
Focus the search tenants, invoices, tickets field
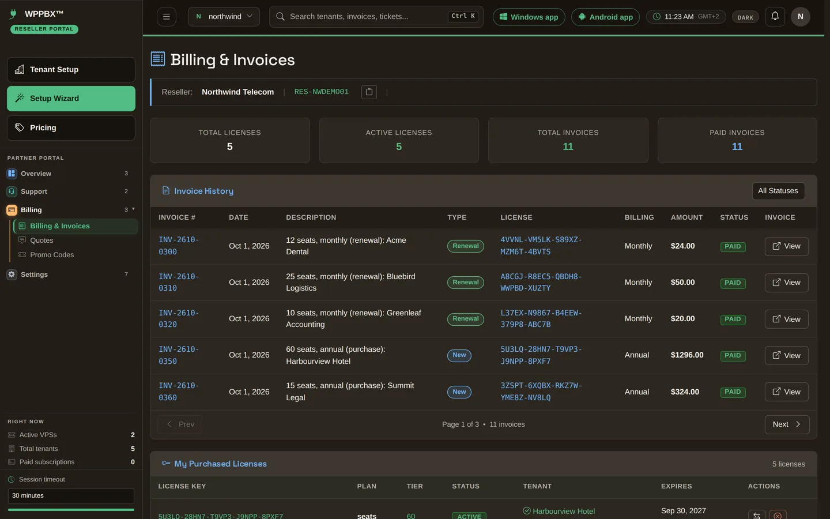coord(376,17)
